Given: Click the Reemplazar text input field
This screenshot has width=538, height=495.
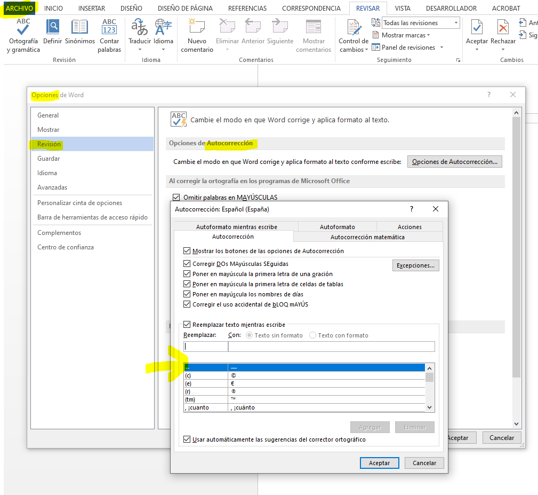Looking at the screenshot, I should tap(206, 347).
